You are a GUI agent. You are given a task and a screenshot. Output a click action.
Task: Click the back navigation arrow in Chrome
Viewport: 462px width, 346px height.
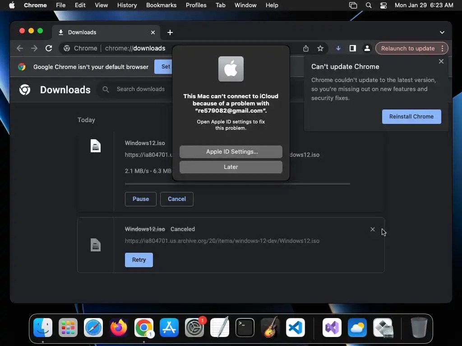point(20,48)
